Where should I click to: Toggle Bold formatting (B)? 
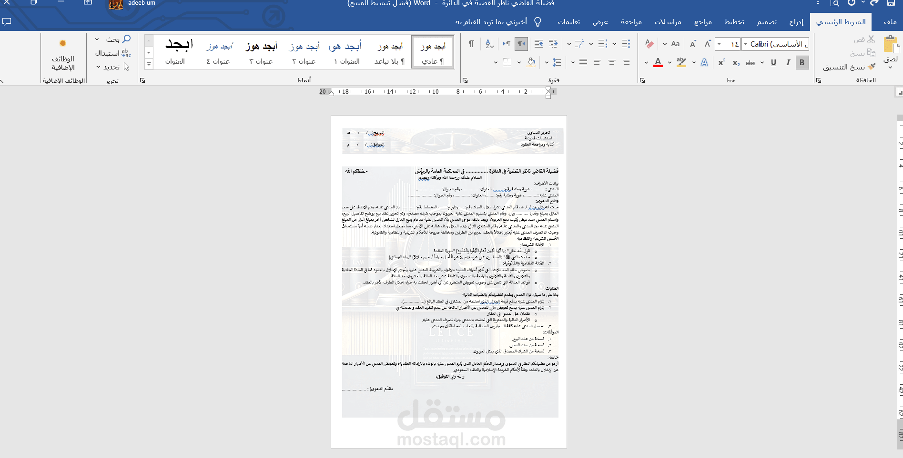802,62
